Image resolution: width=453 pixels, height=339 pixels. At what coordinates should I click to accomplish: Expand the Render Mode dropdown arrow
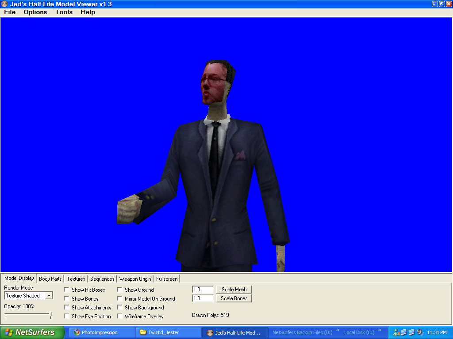(x=49, y=296)
